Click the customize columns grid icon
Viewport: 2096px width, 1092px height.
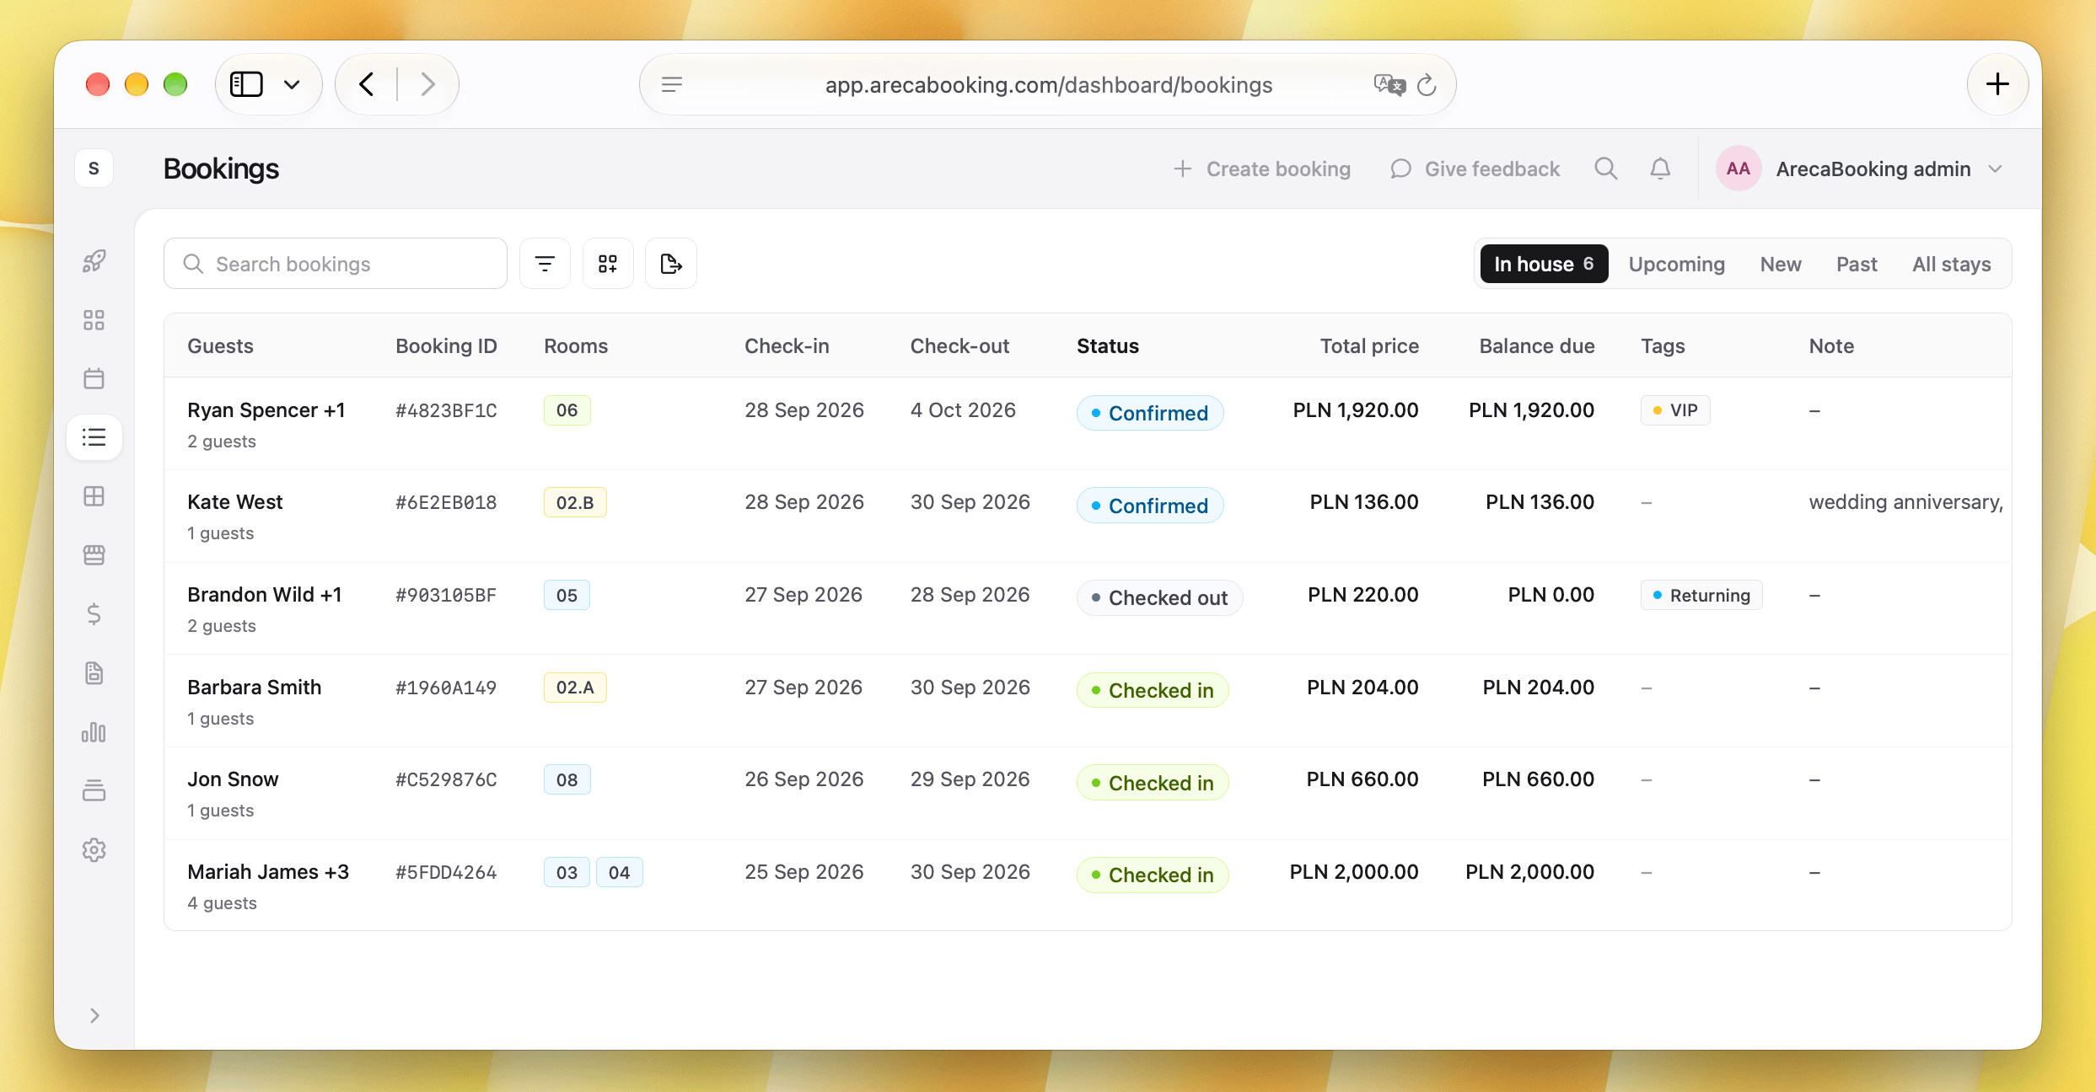pos(608,264)
